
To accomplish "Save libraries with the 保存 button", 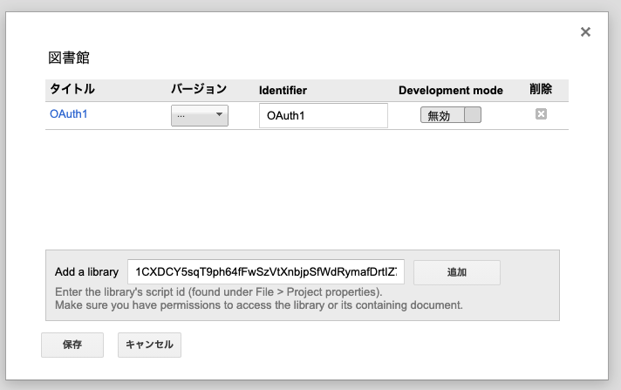I will tap(72, 345).
